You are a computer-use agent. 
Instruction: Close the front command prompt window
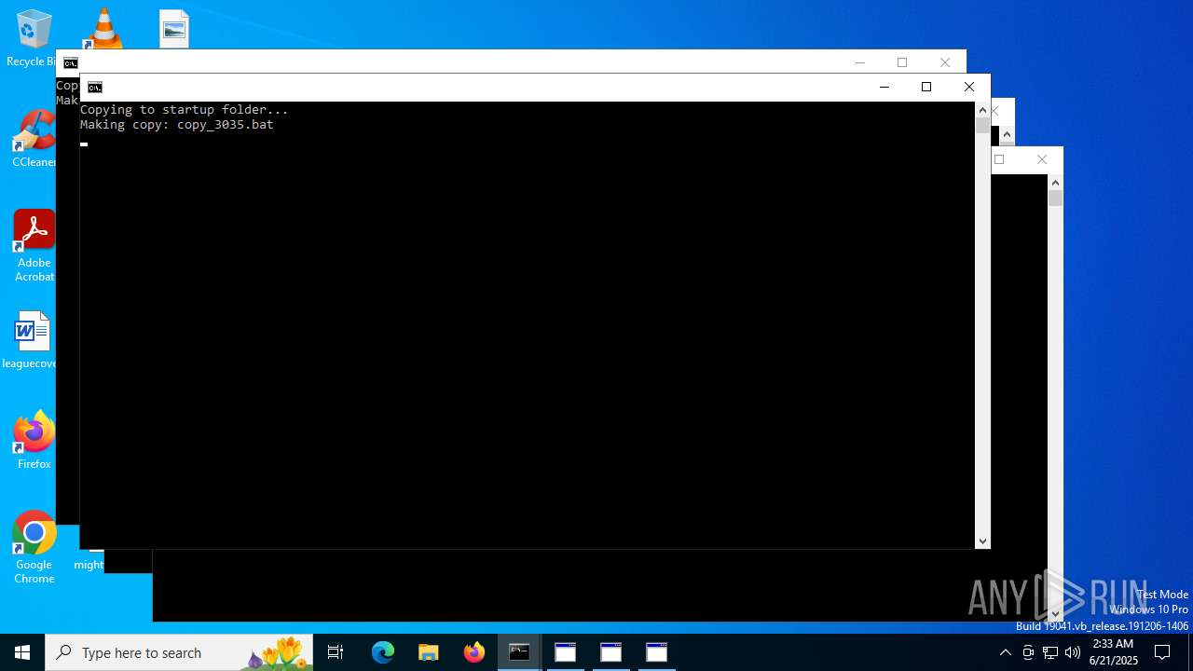click(969, 88)
